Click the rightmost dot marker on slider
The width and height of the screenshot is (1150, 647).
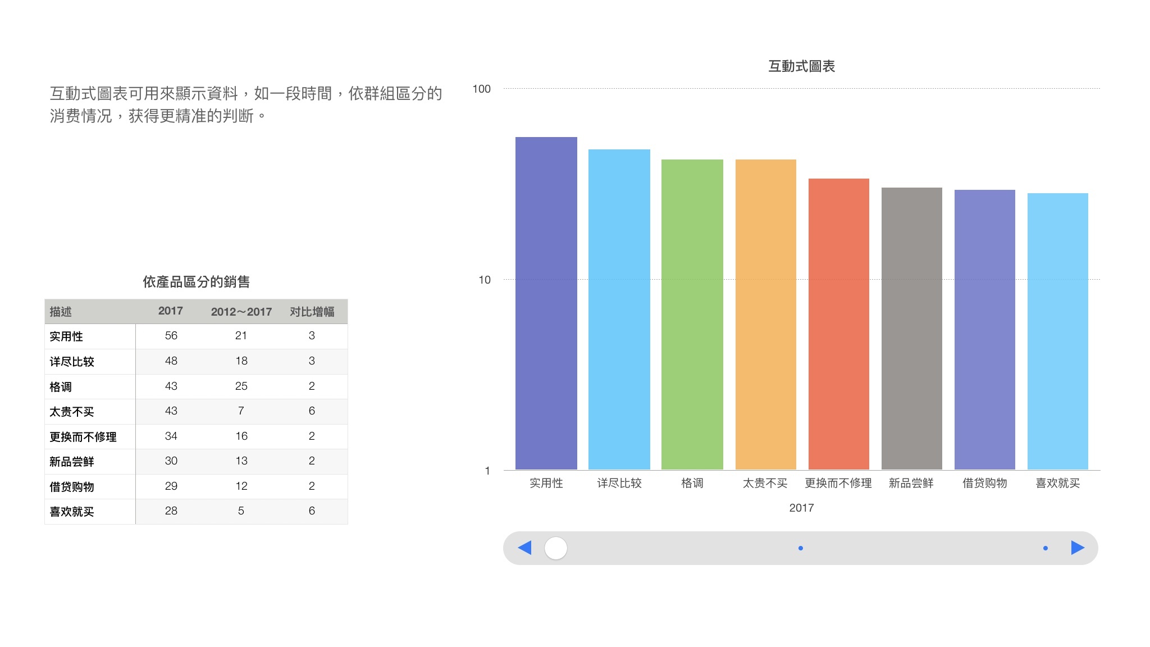[1046, 548]
